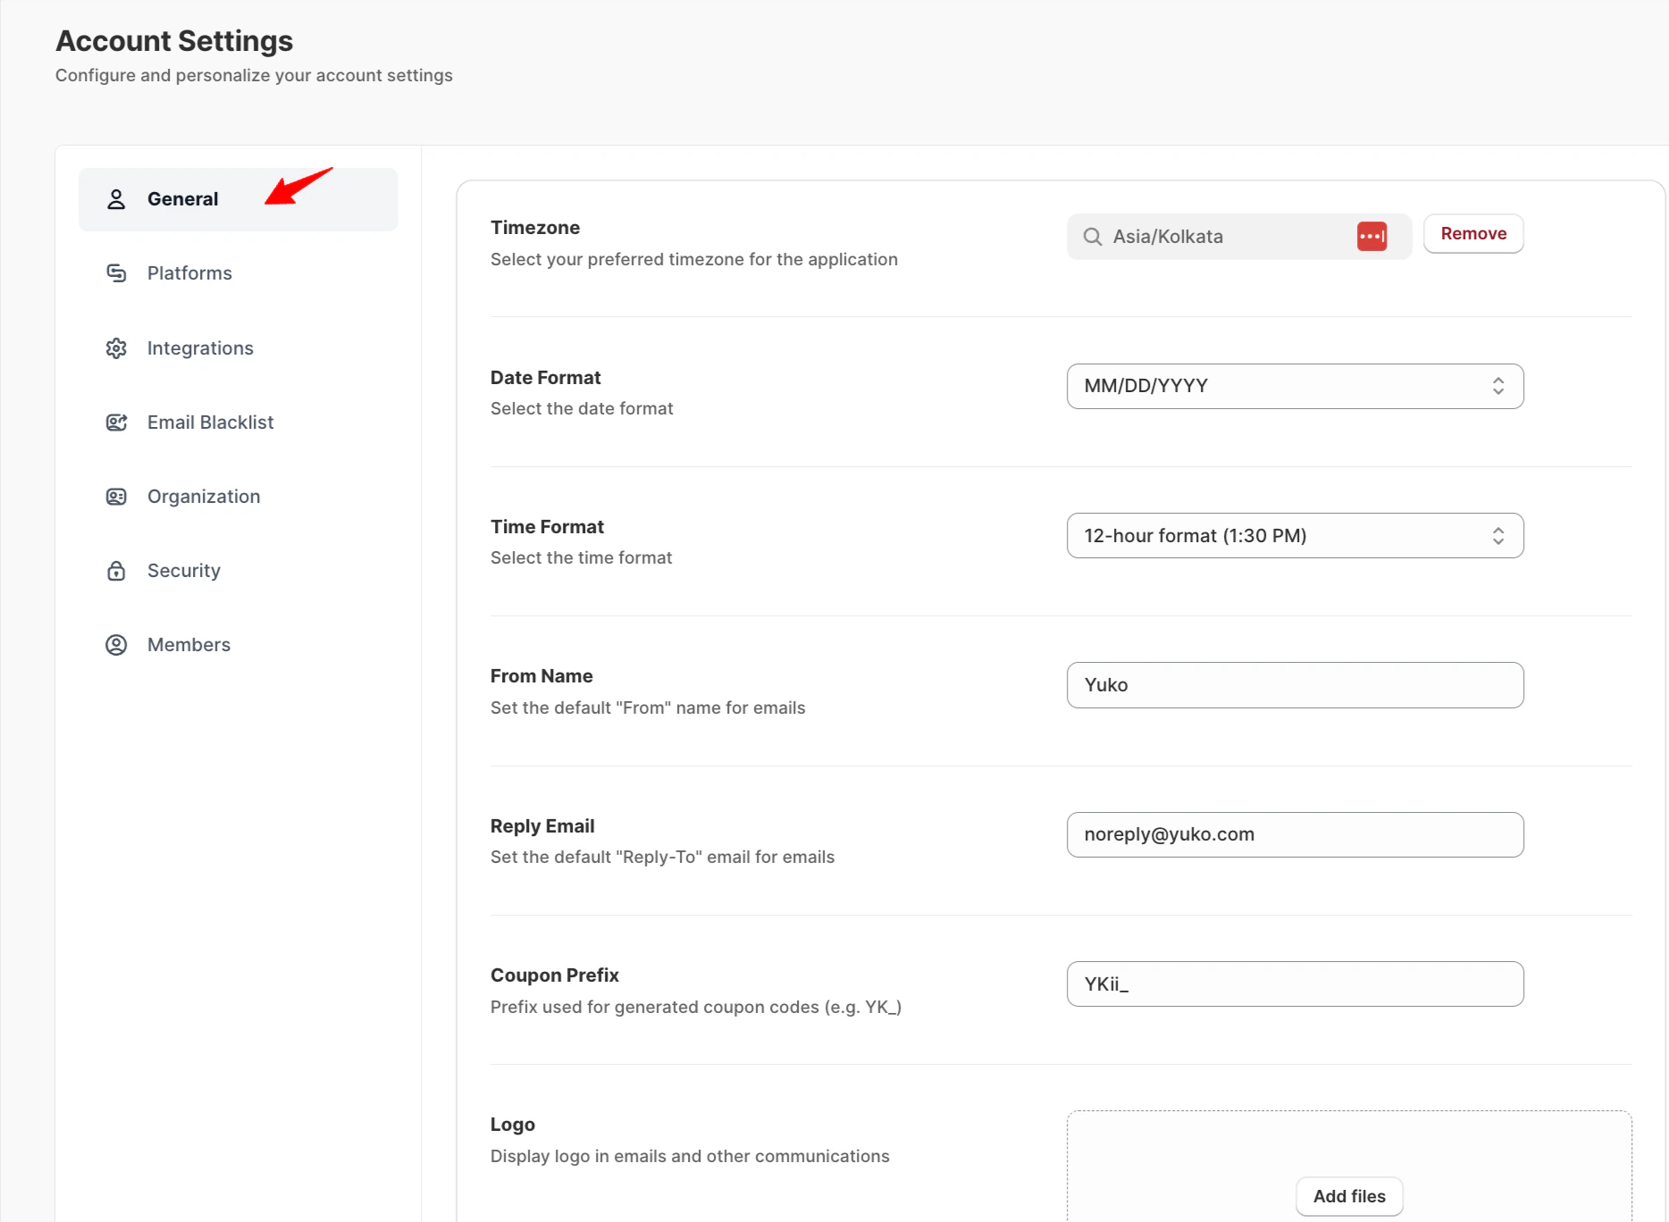Click 'Set the default "From" name for emails' text
The height and width of the screenshot is (1222, 1669).
click(x=648, y=707)
